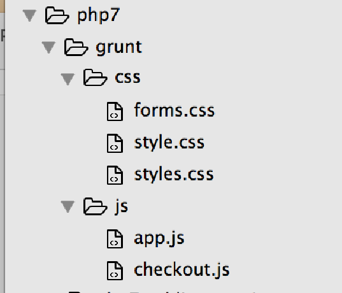The height and width of the screenshot is (293, 342).
Task: Click the style.css file icon
Action: pyautogui.click(x=115, y=143)
